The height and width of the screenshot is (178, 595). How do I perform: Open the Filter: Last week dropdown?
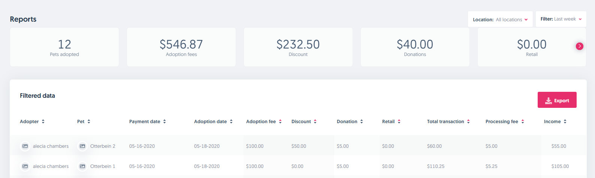(x=561, y=19)
